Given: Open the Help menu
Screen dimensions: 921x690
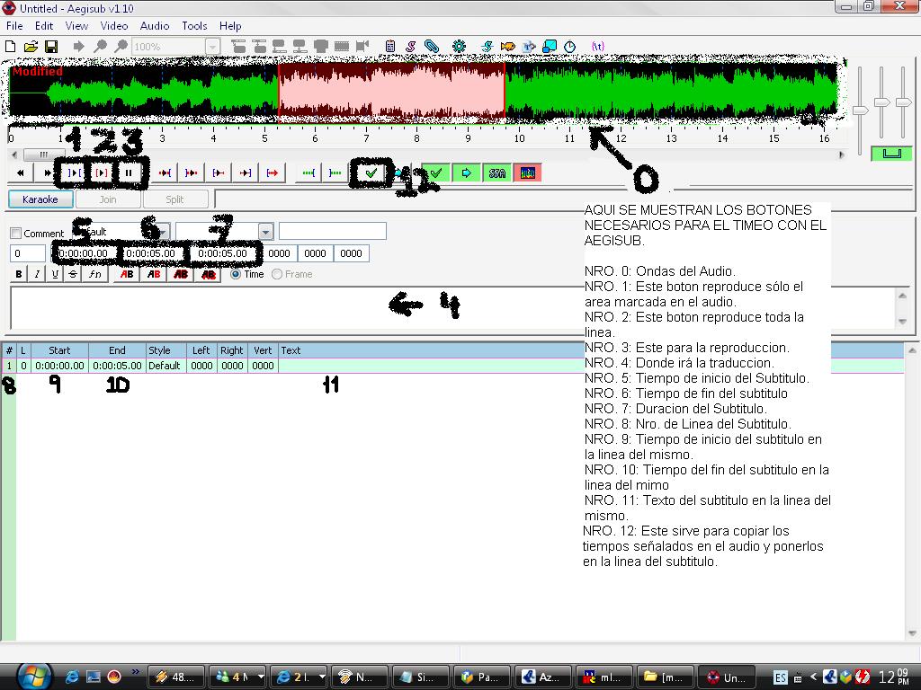Looking at the screenshot, I should [230, 26].
